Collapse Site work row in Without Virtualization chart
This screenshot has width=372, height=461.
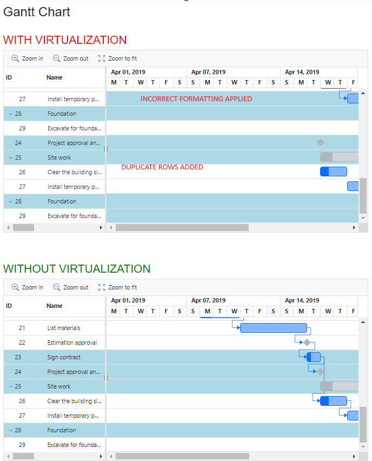pos(11,386)
